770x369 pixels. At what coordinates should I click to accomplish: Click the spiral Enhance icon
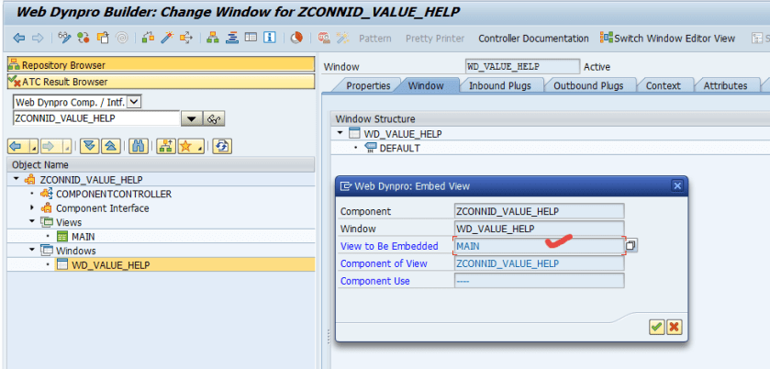(x=122, y=38)
